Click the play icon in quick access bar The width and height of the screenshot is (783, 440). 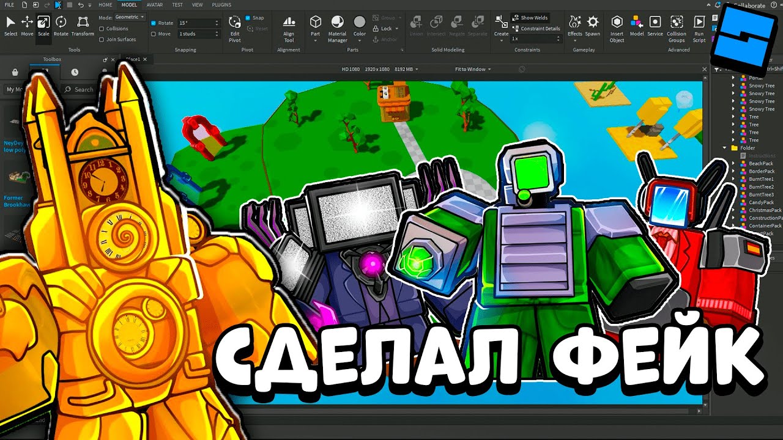click(58, 4)
